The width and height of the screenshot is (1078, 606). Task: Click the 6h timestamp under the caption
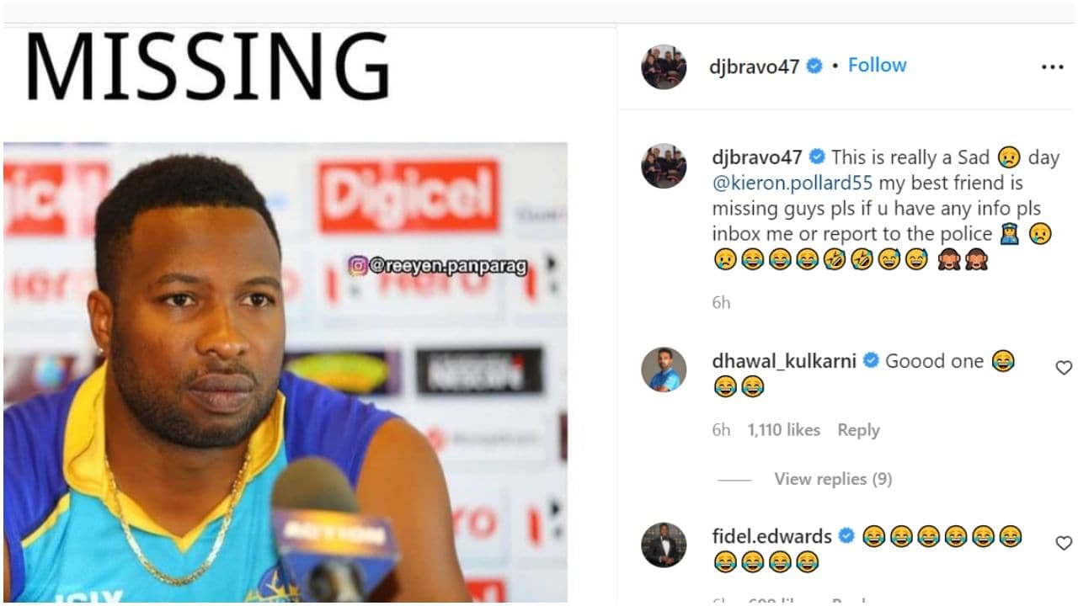721,303
